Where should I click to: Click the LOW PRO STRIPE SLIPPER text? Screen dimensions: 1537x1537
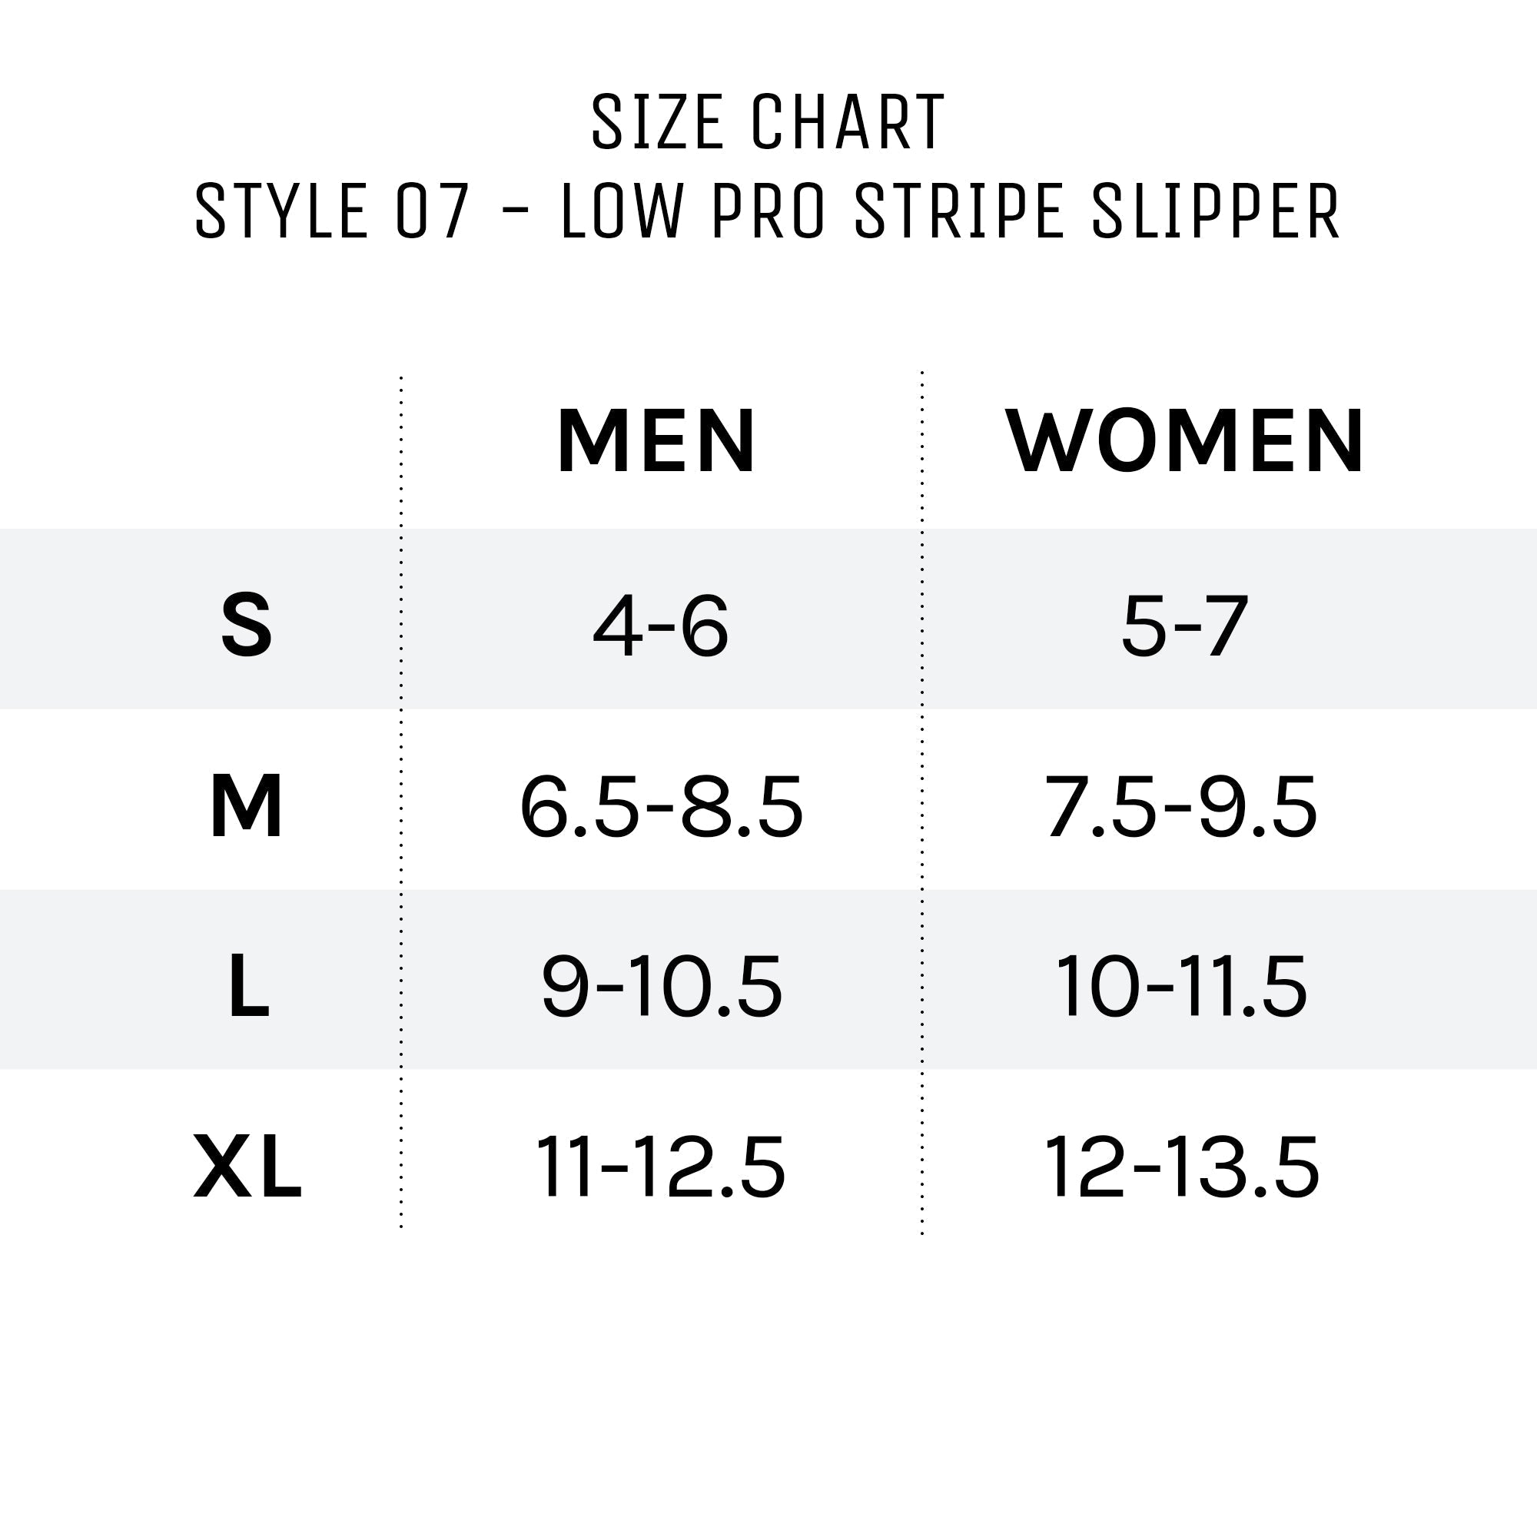(x=951, y=211)
